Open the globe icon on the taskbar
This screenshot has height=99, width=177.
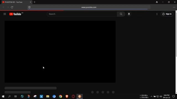(x=22, y=97)
